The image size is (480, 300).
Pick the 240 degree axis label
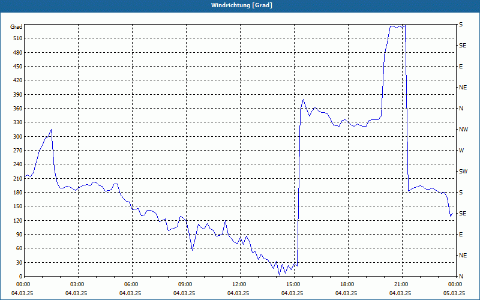pos(18,164)
